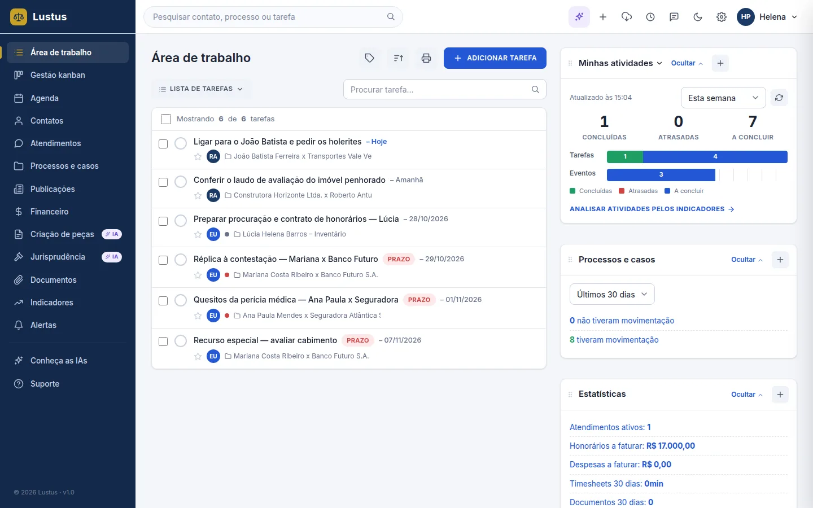Viewport: 813px width, 508px height.
Task: Click the plus quick-add icon in top bar
Action: 603,17
